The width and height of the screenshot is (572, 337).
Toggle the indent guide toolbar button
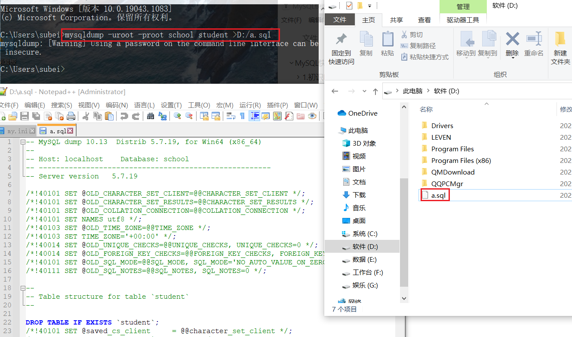(255, 116)
